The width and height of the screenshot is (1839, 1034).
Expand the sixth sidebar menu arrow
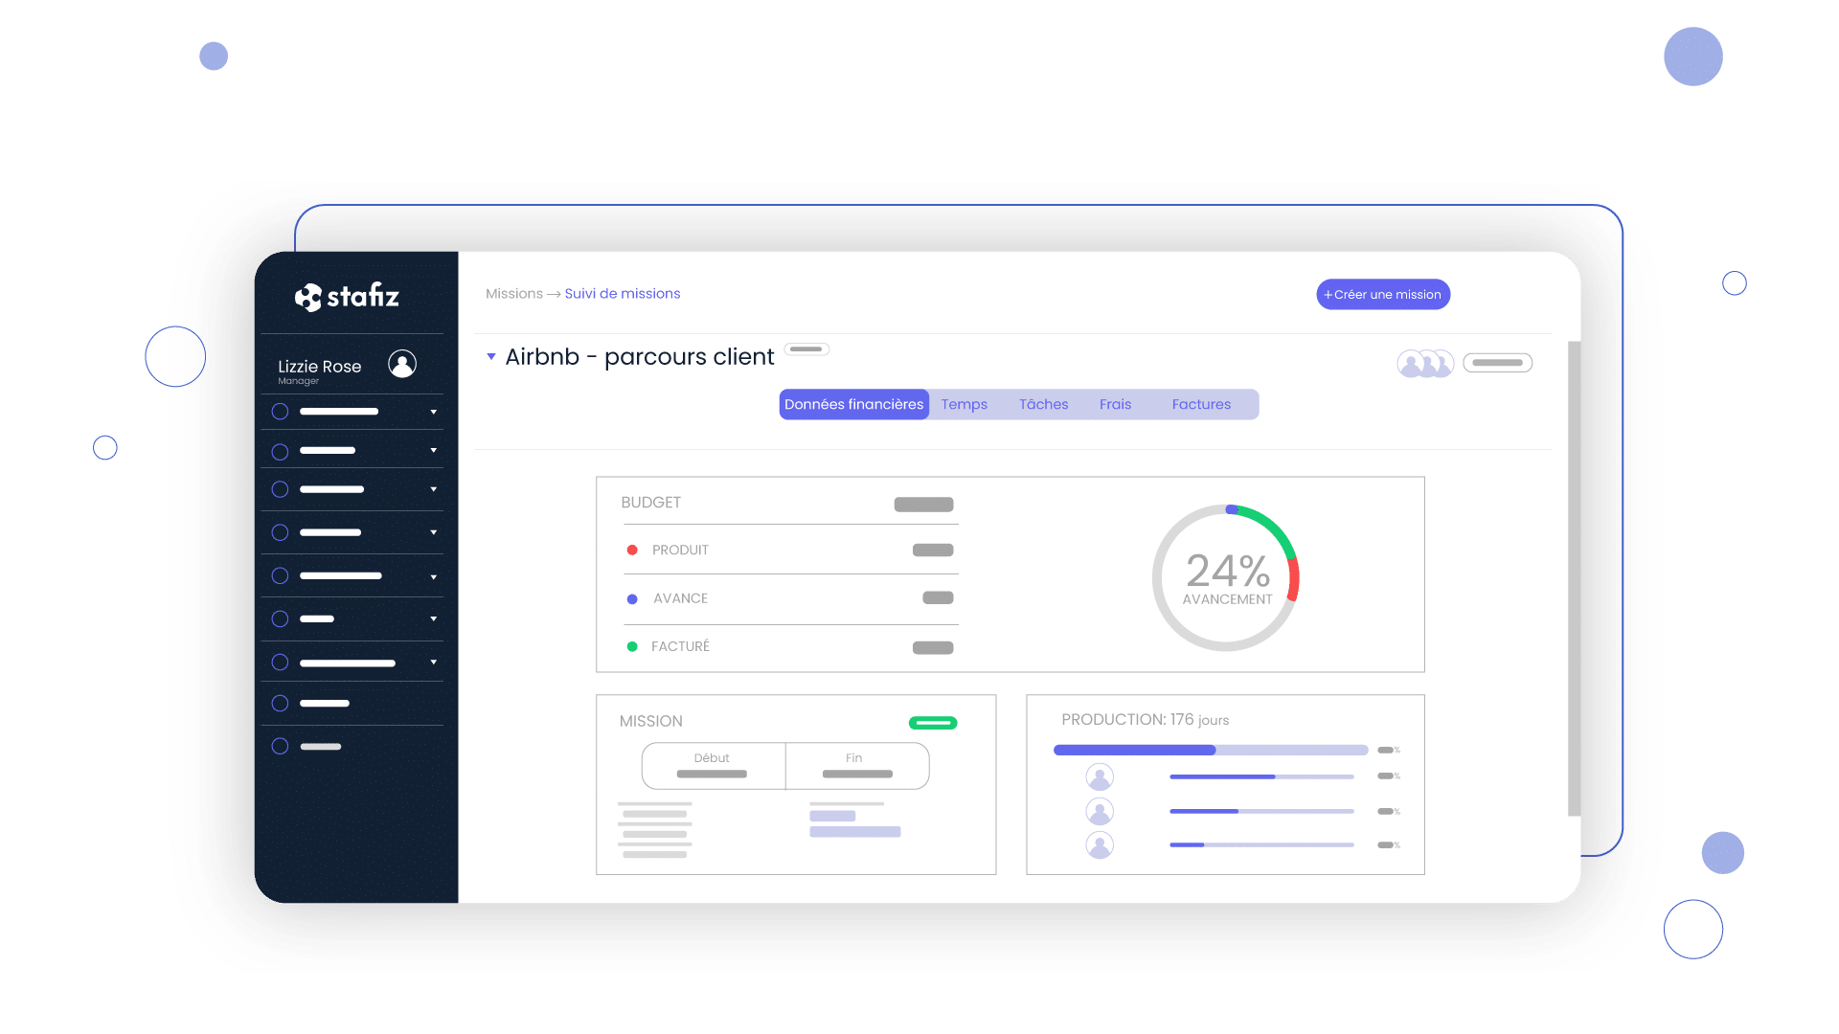[x=434, y=619]
